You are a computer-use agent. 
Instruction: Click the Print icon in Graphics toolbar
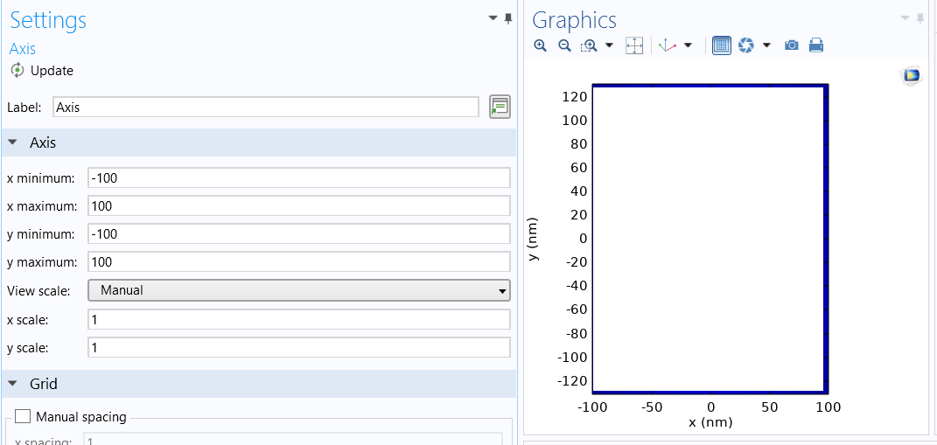[816, 45]
